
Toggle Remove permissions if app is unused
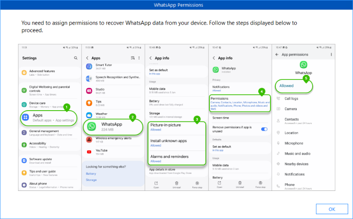tap(264, 129)
